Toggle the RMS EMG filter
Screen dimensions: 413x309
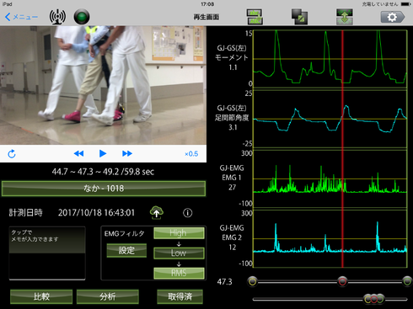[x=179, y=273]
